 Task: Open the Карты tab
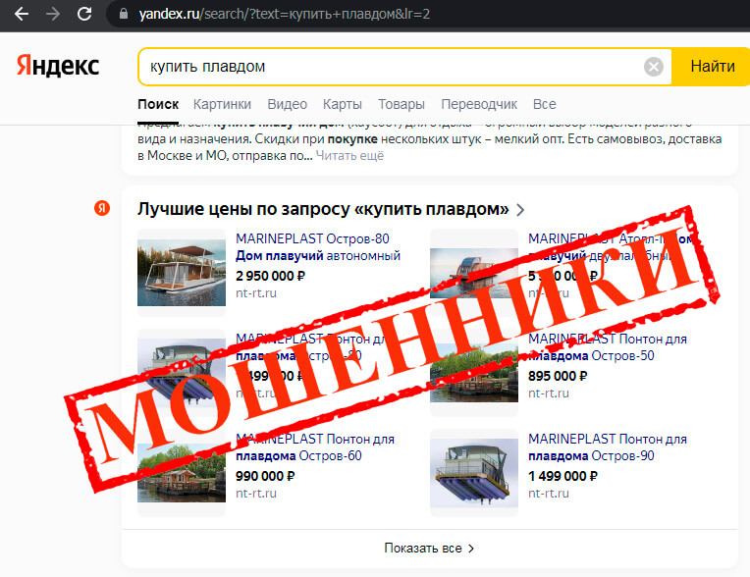pyautogui.click(x=342, y=104)
